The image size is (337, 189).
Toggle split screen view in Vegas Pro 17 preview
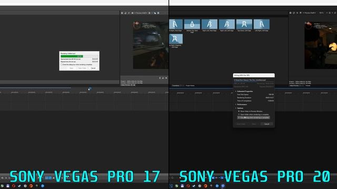[132, 13]
